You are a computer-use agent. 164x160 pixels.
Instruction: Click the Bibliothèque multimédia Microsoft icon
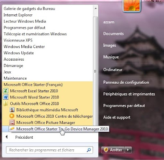pos(12,110)
